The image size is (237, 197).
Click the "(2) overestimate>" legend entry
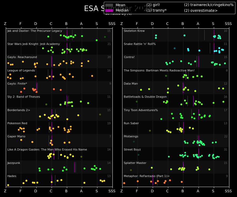pyautogui.click(x=201, y=11)
